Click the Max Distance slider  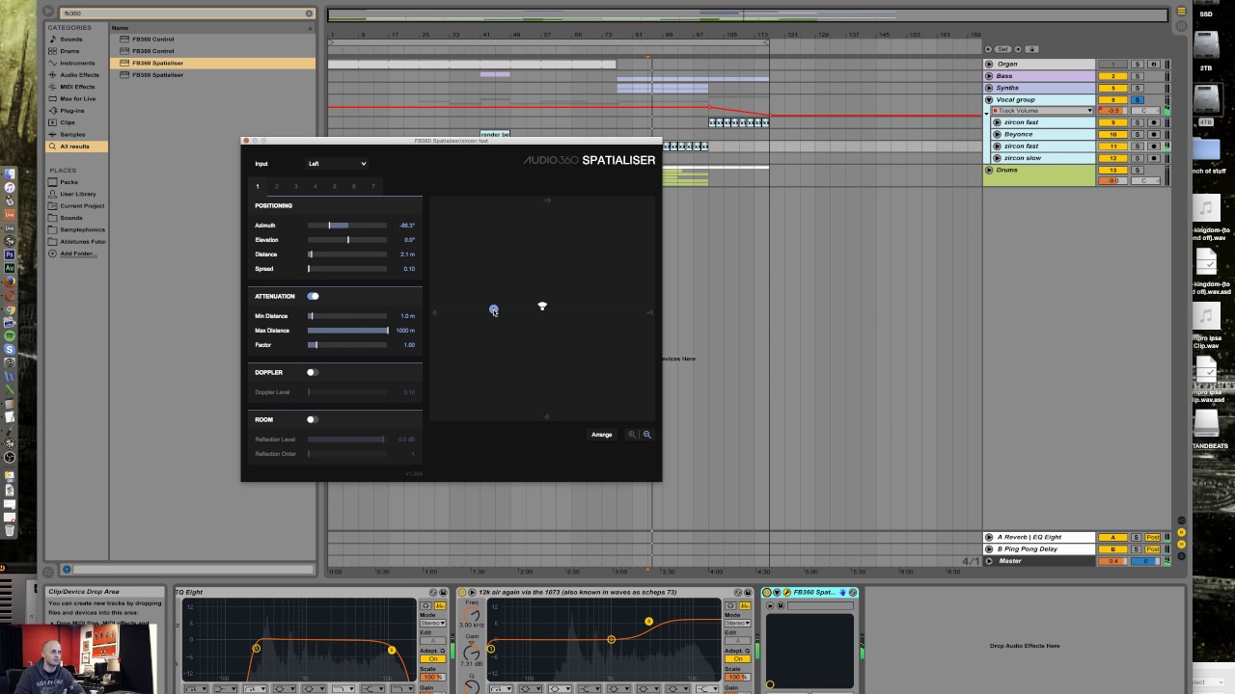click(x=347, y=331)
